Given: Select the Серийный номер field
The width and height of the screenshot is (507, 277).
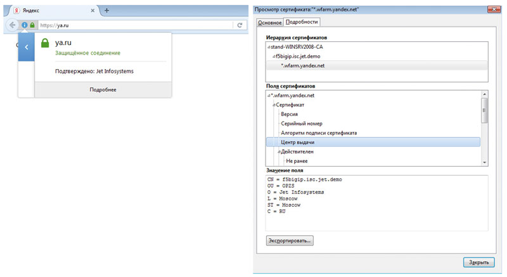Looking at the screenshot, I should (x=302, y=124).
